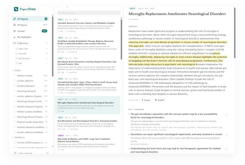Click the digest list scrollbar thumb

coord(121,39)
